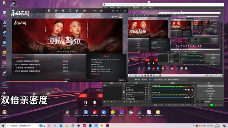
Task: Open source 滤镜 filters button
Action: pyautogui.click(x=144, y=80)
